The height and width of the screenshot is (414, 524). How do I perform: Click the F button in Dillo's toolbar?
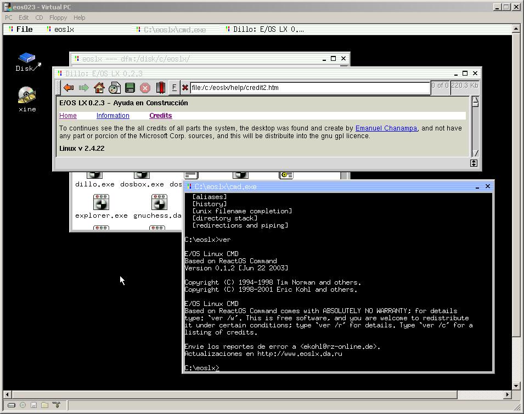click(174, 88)
